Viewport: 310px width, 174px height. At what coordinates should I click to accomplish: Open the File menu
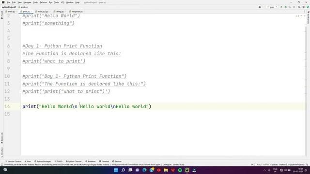point(9,2)
